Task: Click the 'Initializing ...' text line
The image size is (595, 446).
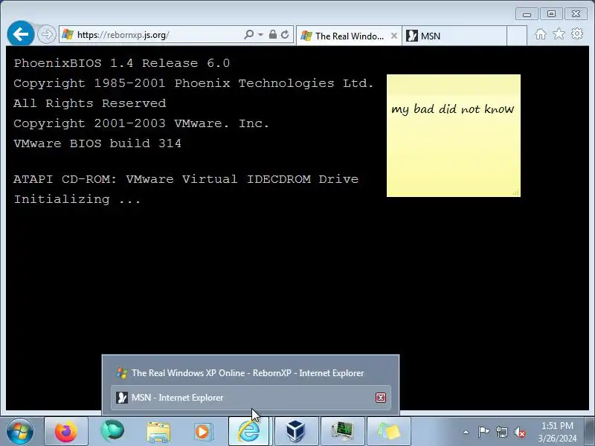Action: click(x=77, y=199)
